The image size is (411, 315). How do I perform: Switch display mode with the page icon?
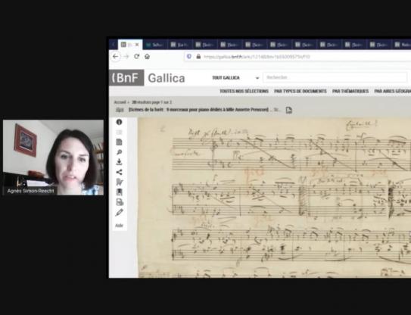pos(119,142)
